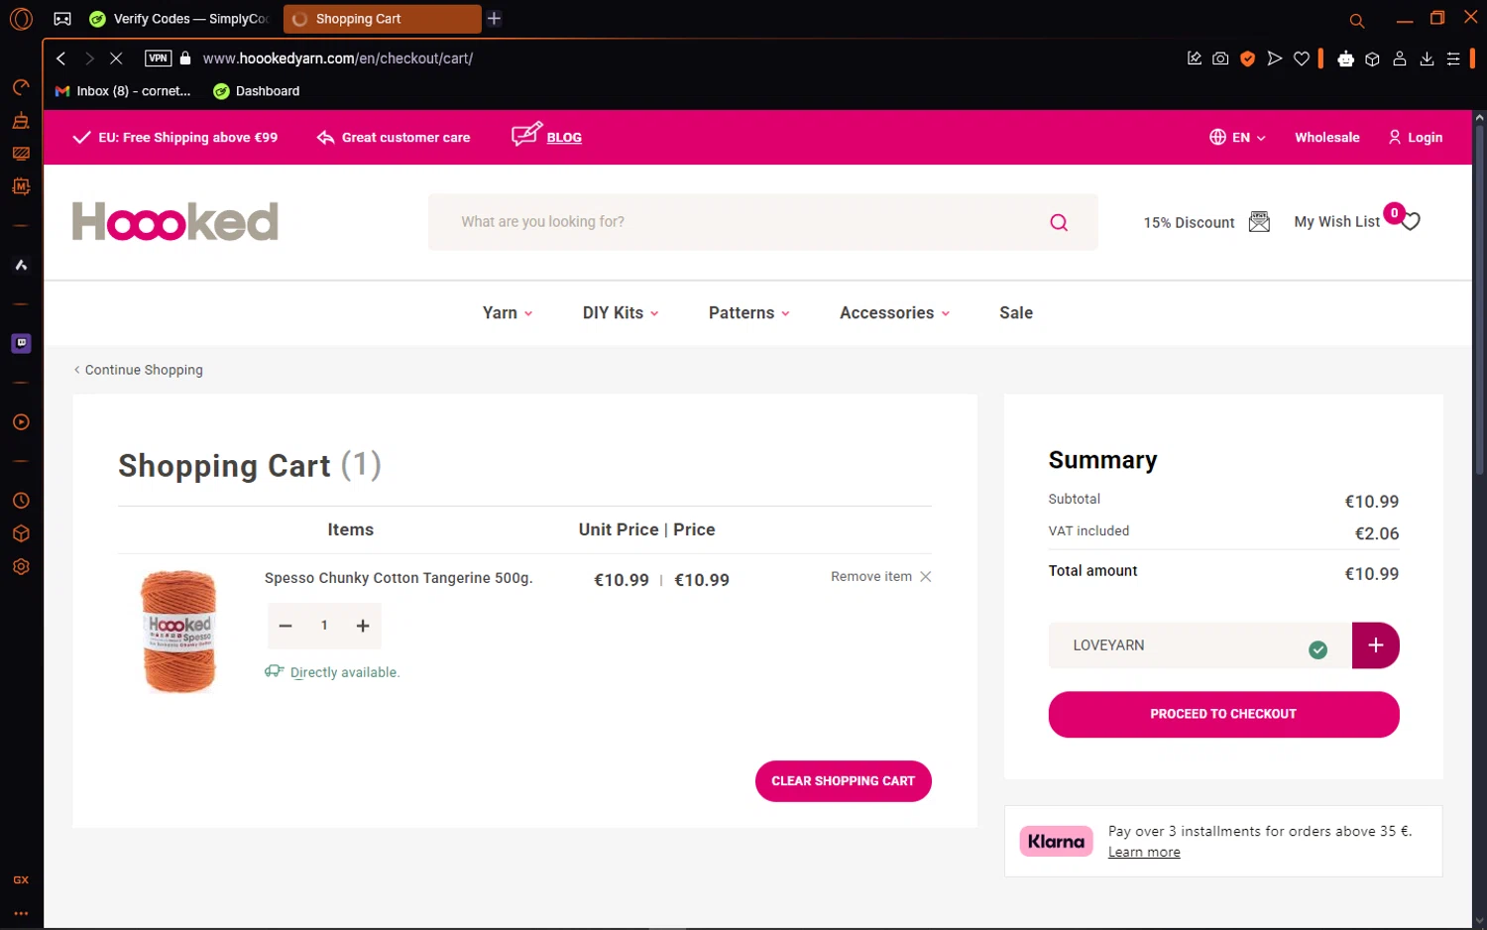Viewport: 1487px width, 930px height.
Task: Open sidebar settings gear icon
Action: [x=21, y=566]
